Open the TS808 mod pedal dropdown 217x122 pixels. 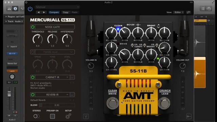pyautogui.click(x=55, y=52)
